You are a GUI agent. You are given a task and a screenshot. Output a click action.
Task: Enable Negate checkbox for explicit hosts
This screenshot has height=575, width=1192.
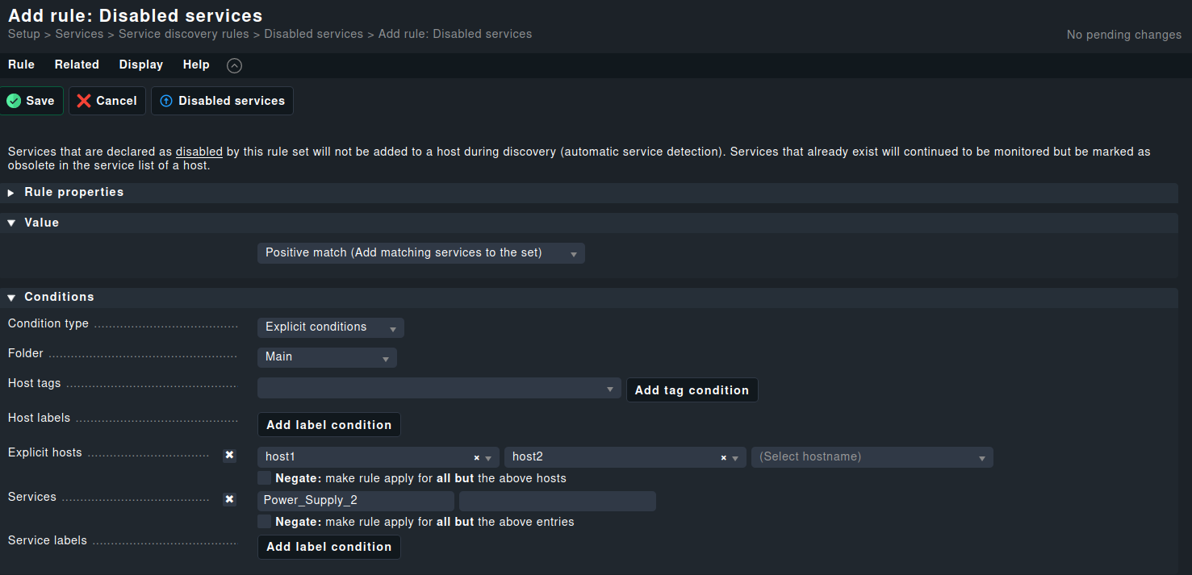point(265,478)
